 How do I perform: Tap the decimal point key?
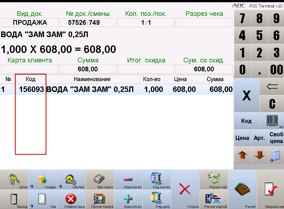click(x=259, y=70)
